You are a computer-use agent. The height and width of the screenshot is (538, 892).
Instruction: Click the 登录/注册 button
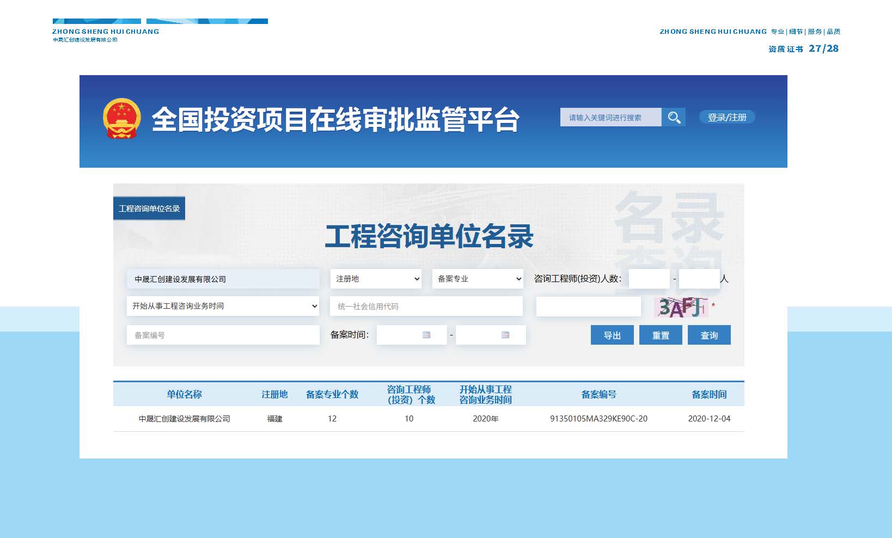(x=727, y=117)
